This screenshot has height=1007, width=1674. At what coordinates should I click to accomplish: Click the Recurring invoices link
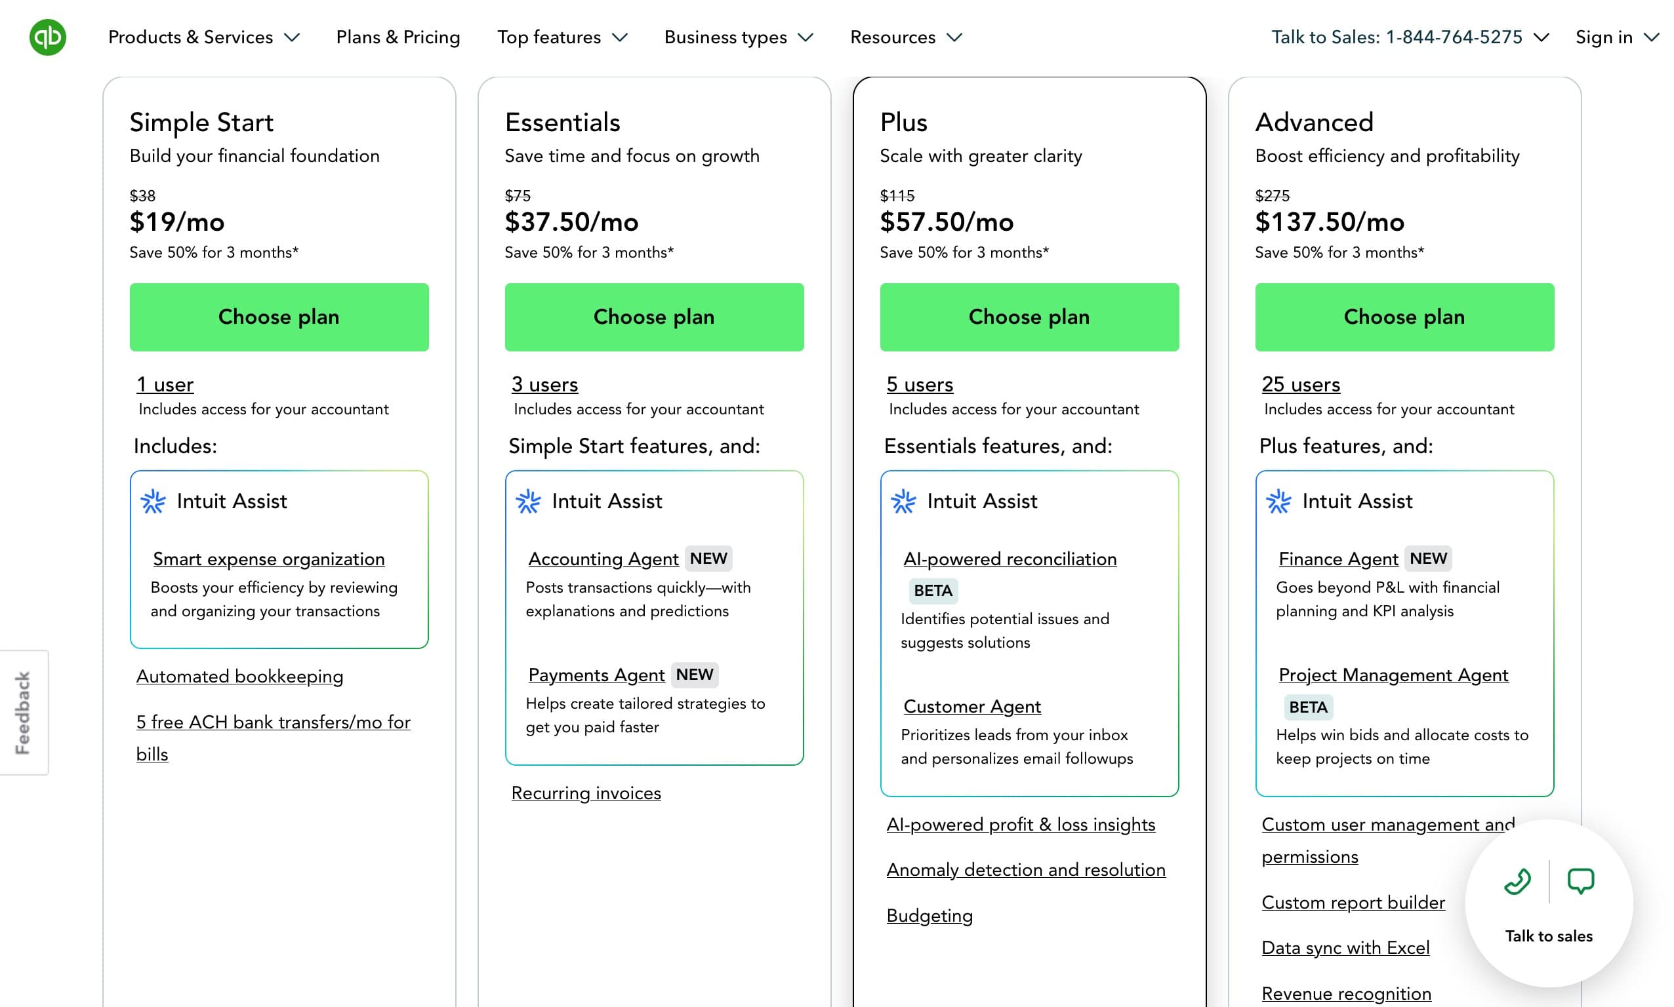tap(585, 793)
